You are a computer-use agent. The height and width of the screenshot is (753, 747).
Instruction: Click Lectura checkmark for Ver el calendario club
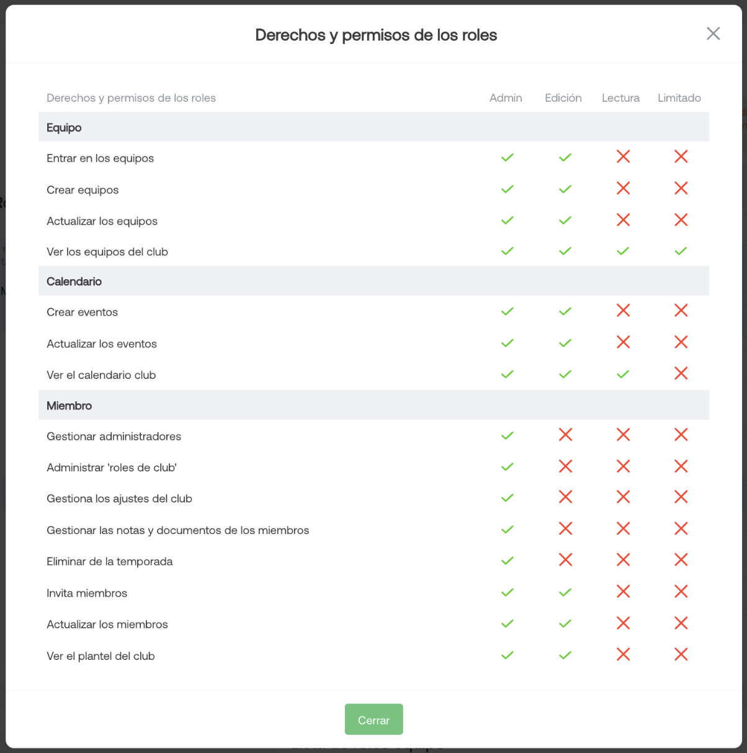point(623,374)
